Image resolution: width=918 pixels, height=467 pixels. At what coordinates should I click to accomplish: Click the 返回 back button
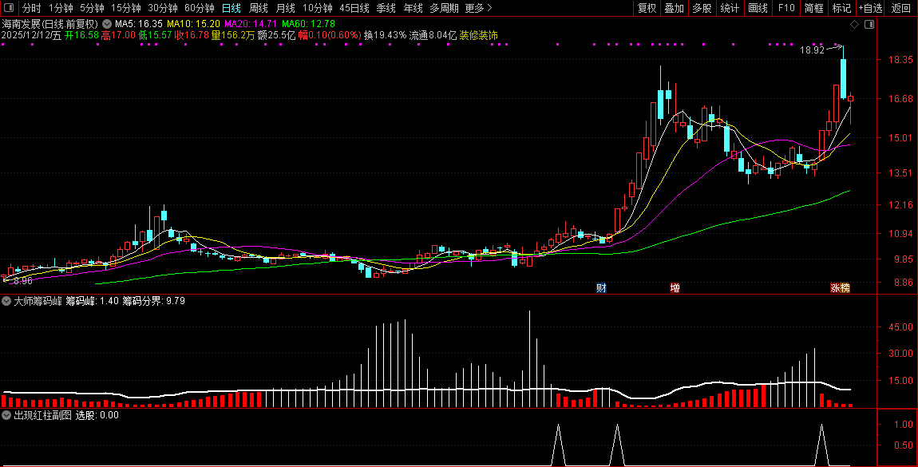[900, 8]
